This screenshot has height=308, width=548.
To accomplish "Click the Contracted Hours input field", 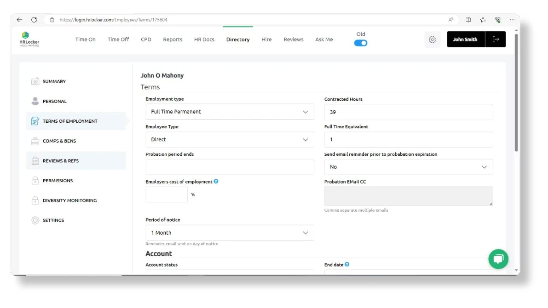I will tap(408, 112).
